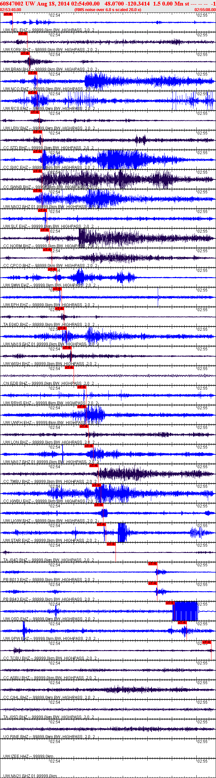Select the RMS noise scaling note
The height and width of the screenshot is (778, 216).
(x=108, y=9)
